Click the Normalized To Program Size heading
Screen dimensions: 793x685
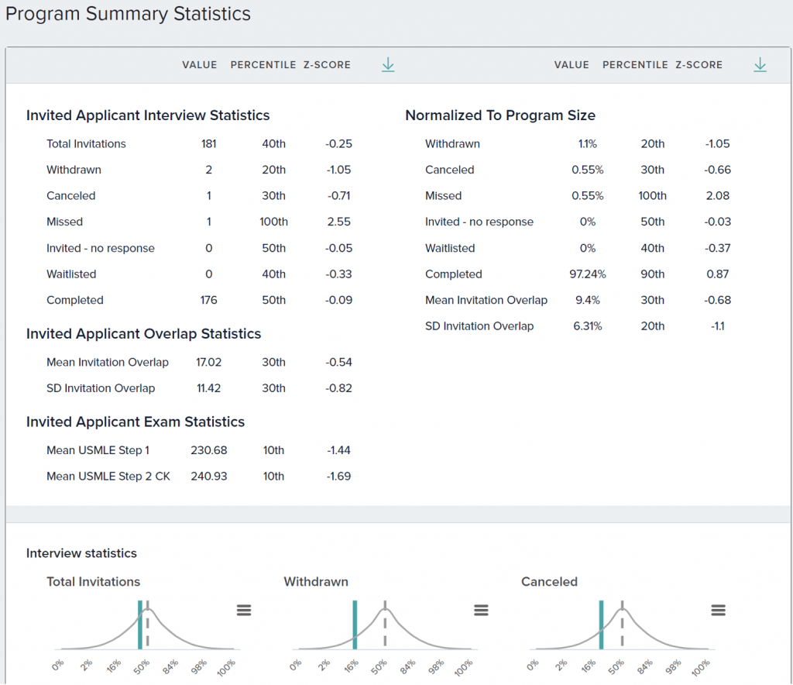click(x=500, y=115)
